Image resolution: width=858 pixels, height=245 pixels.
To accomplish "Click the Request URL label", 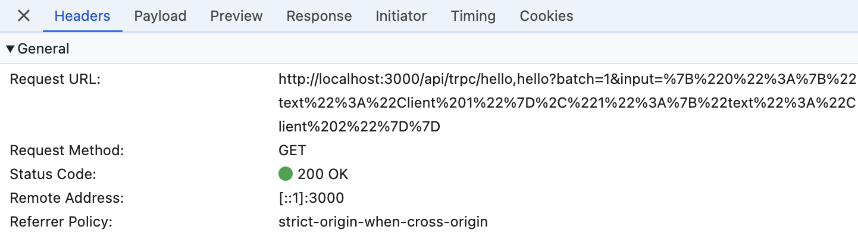I will click(55, 79).
